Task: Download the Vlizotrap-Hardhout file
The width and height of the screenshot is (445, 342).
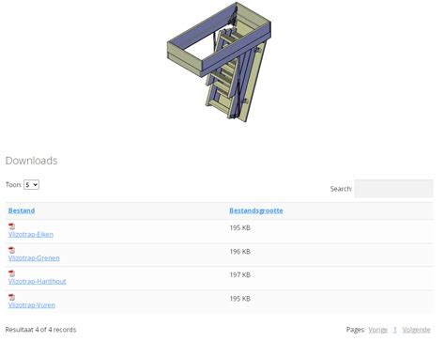Action: (x=38, y=282)
